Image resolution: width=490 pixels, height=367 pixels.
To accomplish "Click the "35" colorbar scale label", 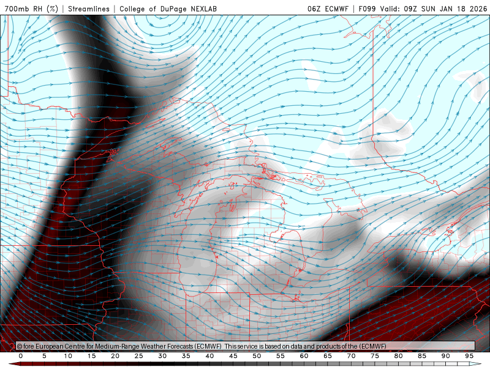I will pyautogui.click(x=186, y=356).
